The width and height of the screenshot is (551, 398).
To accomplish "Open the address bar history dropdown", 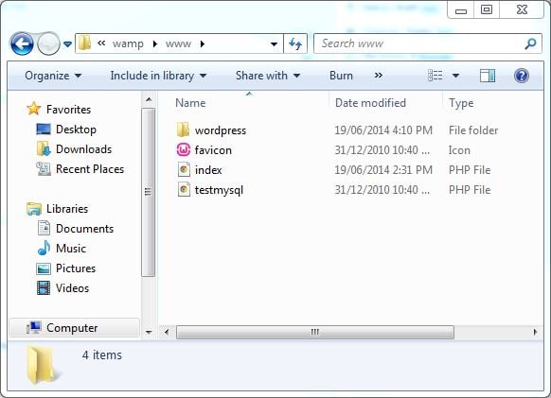I will click(274, 44).
